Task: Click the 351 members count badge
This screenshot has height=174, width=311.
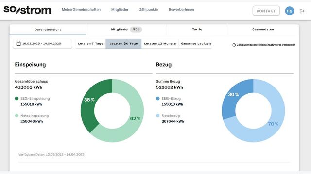Action: pos(136,29)
